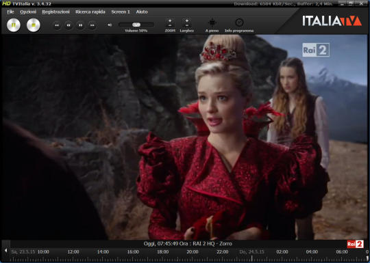This screenshot has height=263, width=370.
Task: Jump to 12:00 on the timeline
Action: pos(73,251)
